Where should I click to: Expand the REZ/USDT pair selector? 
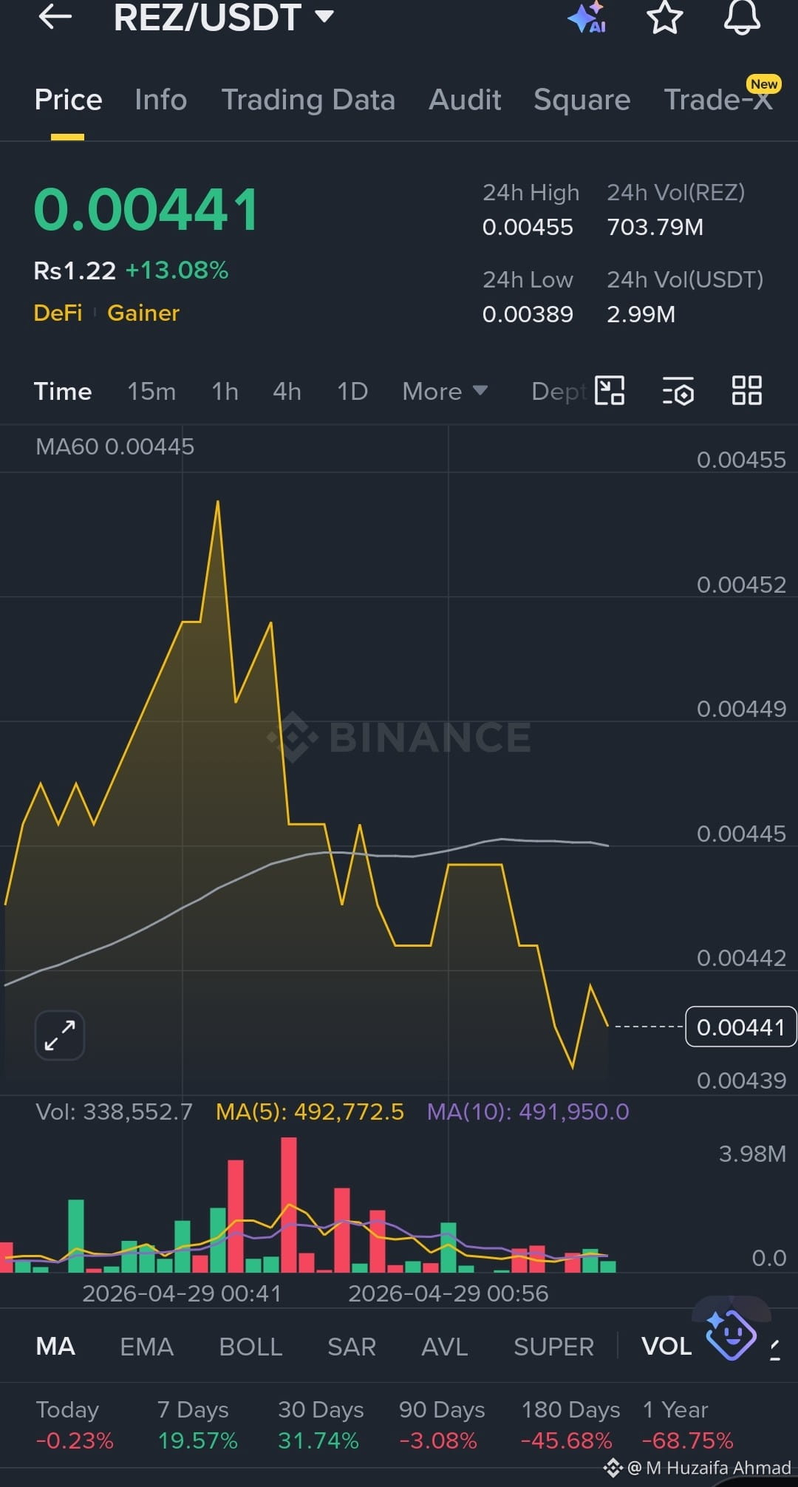pyautogui.click(x=224, y=17)
